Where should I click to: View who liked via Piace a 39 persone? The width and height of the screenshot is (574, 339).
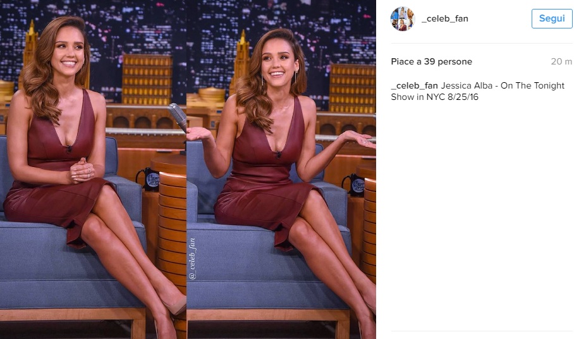(x=431, y=61)
